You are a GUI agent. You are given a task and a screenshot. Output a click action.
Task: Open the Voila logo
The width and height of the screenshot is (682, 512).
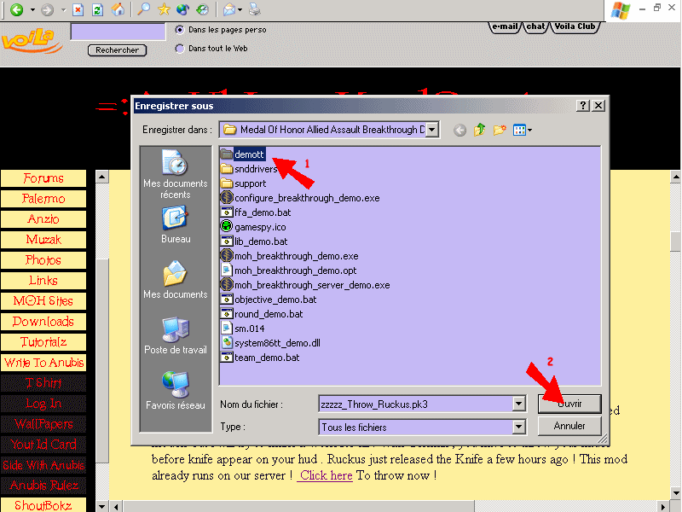click(32, 41)
